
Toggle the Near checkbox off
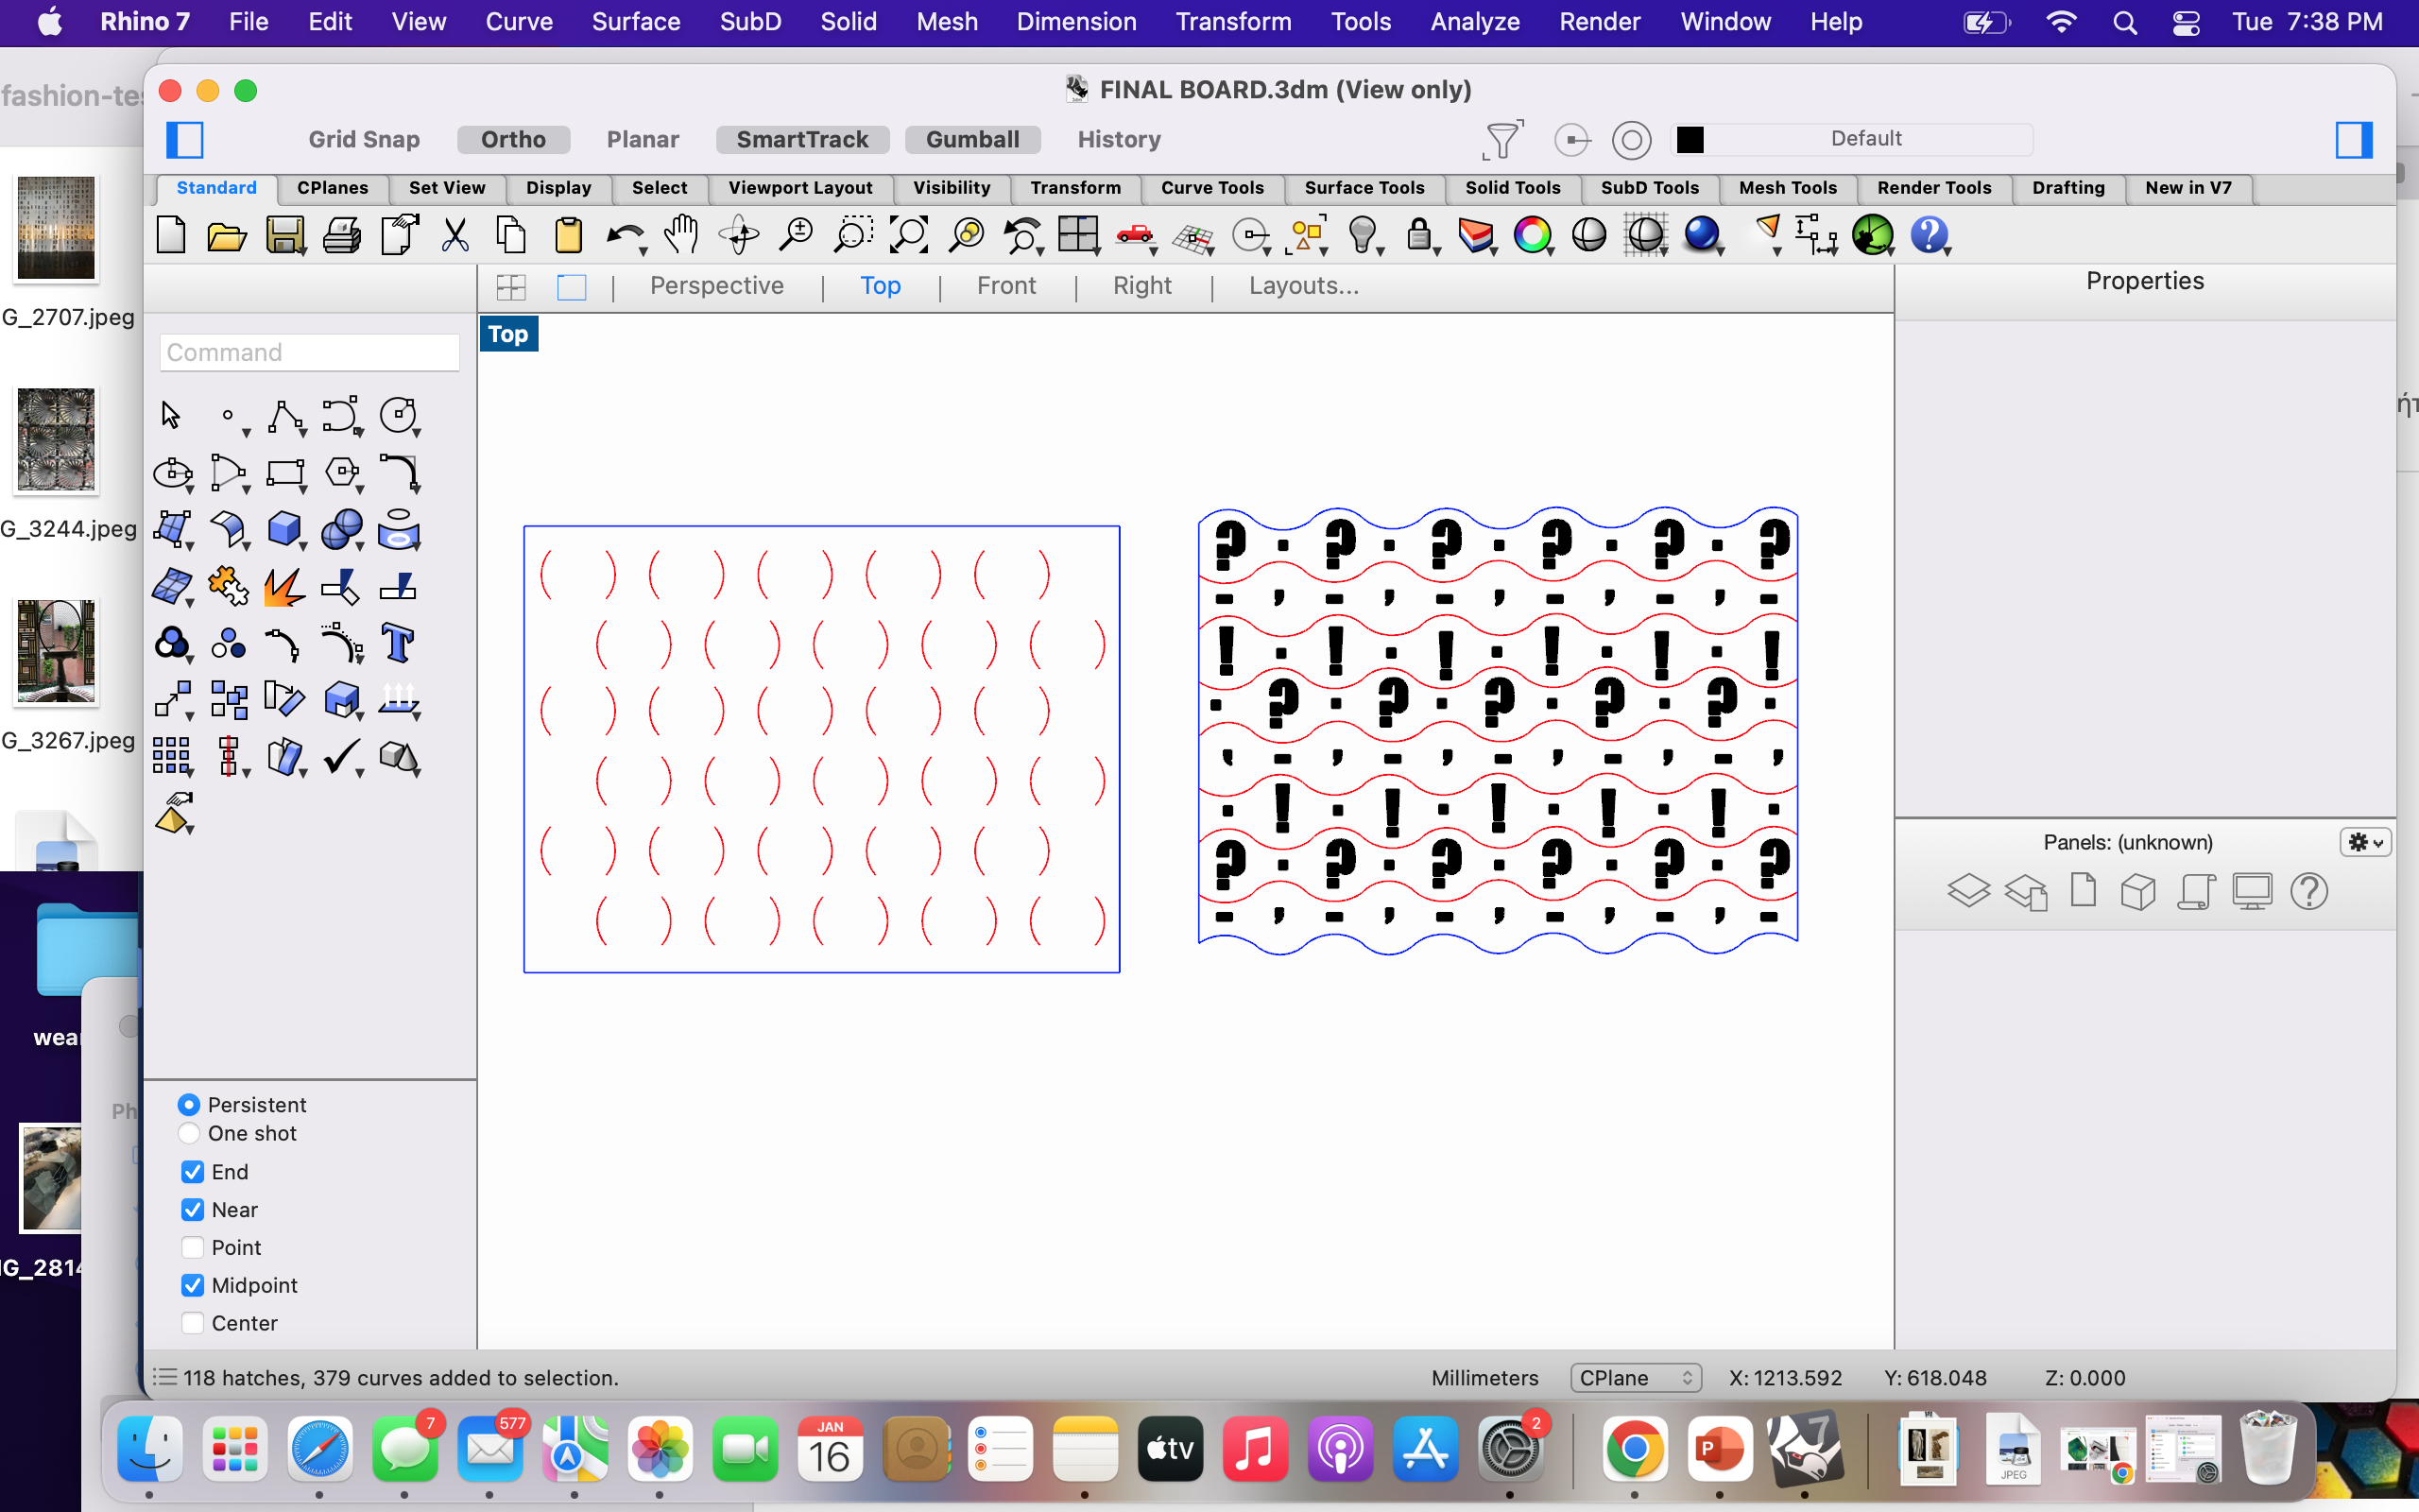(192, 1209)
